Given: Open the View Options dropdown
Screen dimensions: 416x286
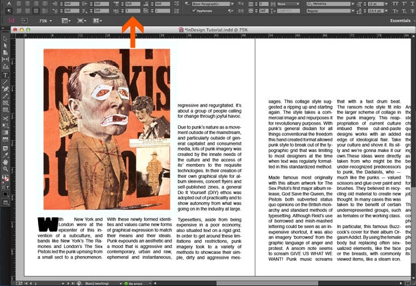Looking at the screenshot, I should pos(66,21).
